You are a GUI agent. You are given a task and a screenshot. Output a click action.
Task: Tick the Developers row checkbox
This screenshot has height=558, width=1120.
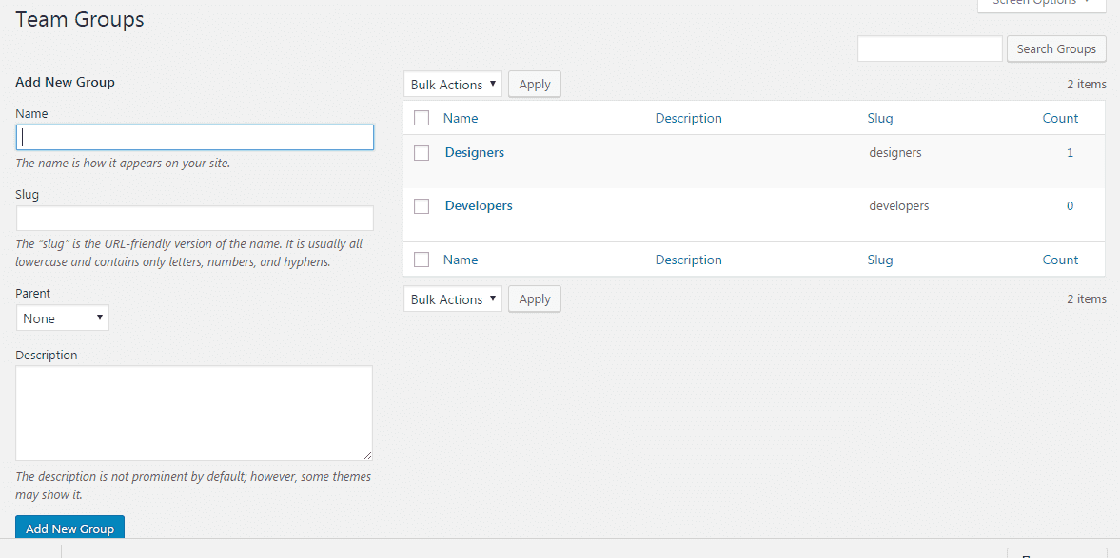pyautogui.click(x=422, y=206)
